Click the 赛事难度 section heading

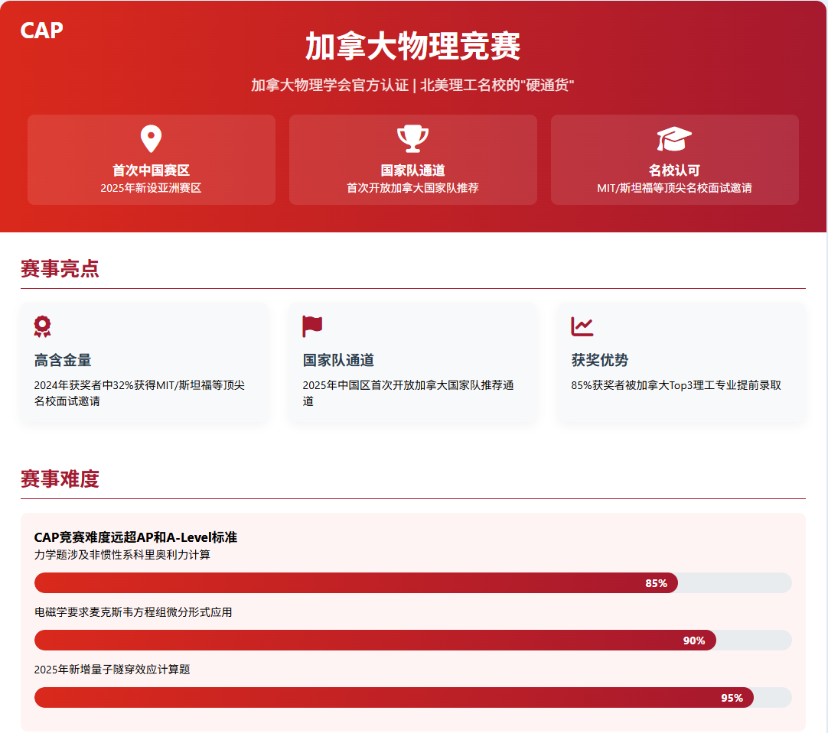coord(60,478)
